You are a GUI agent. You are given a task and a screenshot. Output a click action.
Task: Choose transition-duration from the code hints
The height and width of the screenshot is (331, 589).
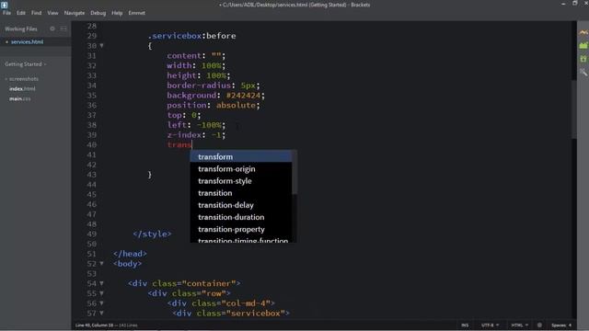click(241, 217)
